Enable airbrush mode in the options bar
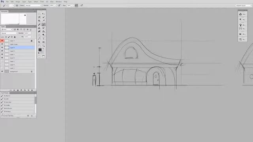This screenshot has width=253, height=142. 76,6
